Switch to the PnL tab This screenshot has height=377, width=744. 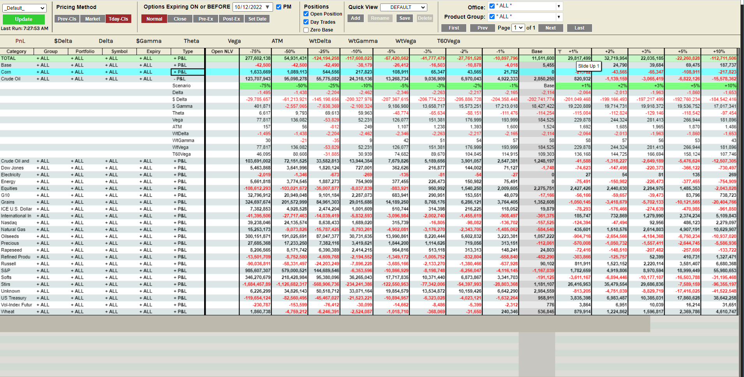(x=20, y=41)
